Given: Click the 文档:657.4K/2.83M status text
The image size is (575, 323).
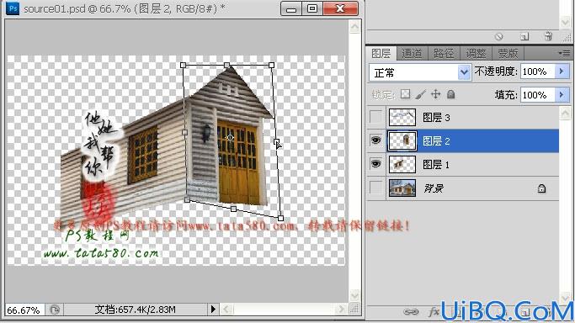Looking at the screenshot, I should 135,310.
